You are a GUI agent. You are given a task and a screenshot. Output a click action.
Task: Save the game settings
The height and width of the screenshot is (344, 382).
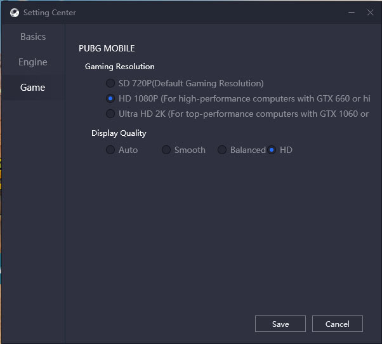click(280, 324)
